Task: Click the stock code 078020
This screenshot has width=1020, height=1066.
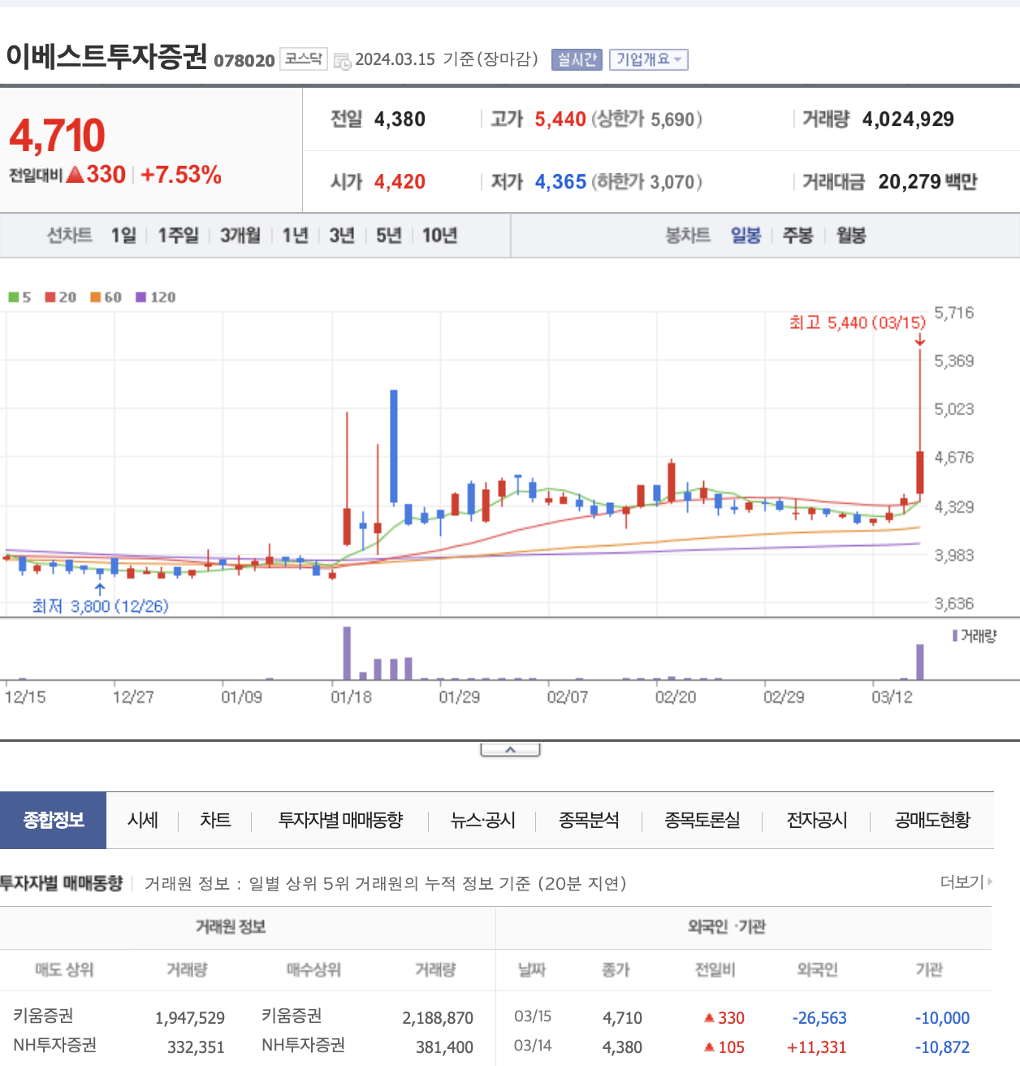Action: click(x=244, y=61)
